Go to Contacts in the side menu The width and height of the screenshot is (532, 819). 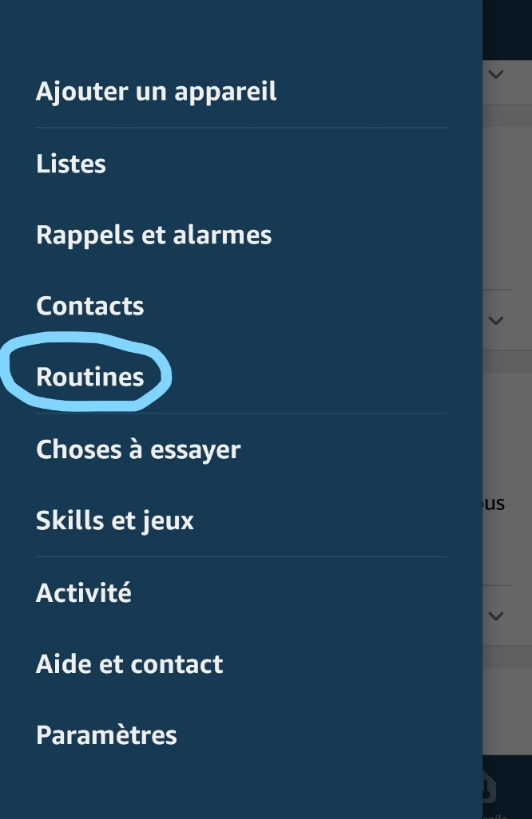click(89, 306)
